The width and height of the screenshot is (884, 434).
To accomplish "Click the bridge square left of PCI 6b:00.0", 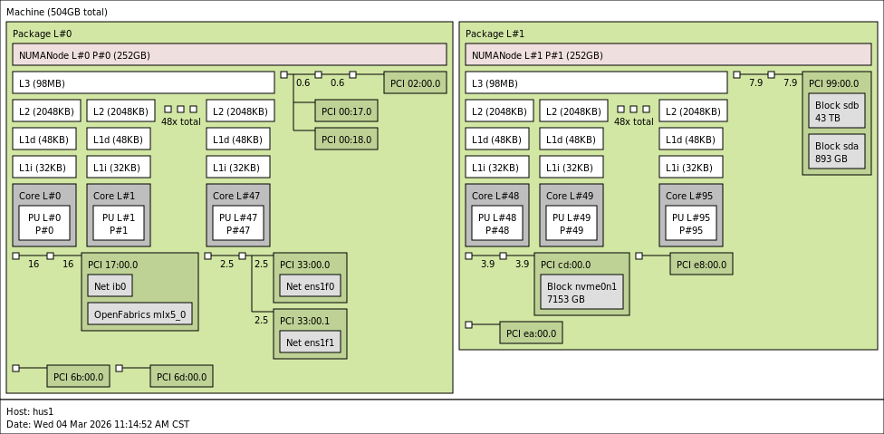I will (16, 368).
